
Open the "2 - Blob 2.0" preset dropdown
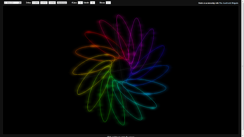point(13,3)
